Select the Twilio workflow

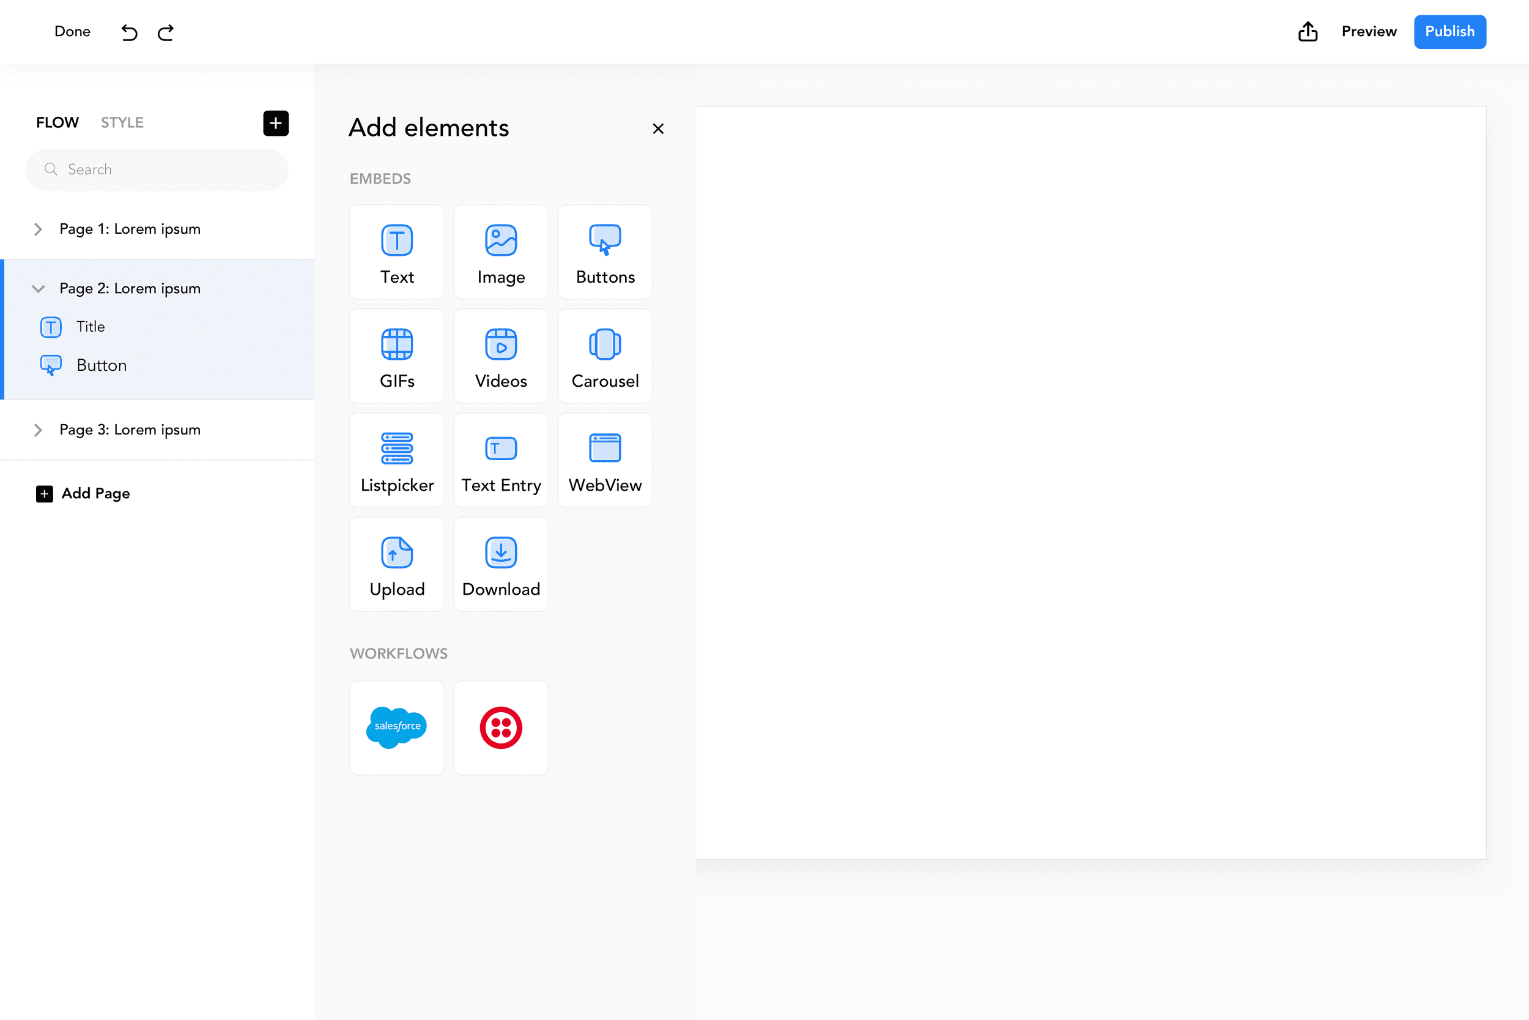point(500,728)
